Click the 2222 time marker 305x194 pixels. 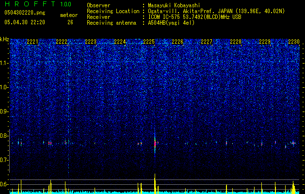point(62,42)
